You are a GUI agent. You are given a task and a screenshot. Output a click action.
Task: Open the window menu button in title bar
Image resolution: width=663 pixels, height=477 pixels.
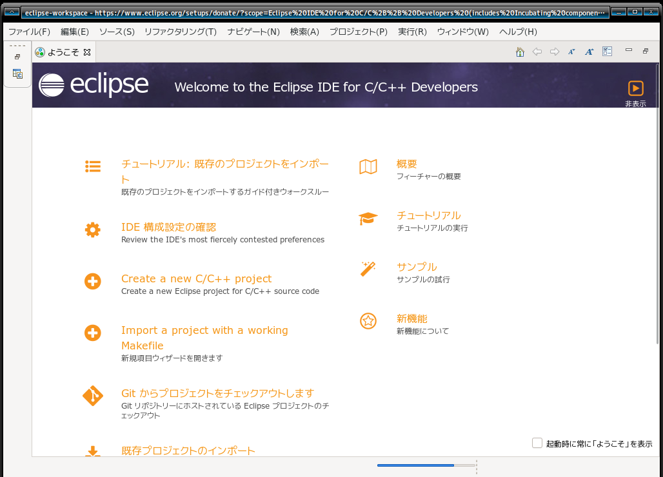[x=12, y=12]
